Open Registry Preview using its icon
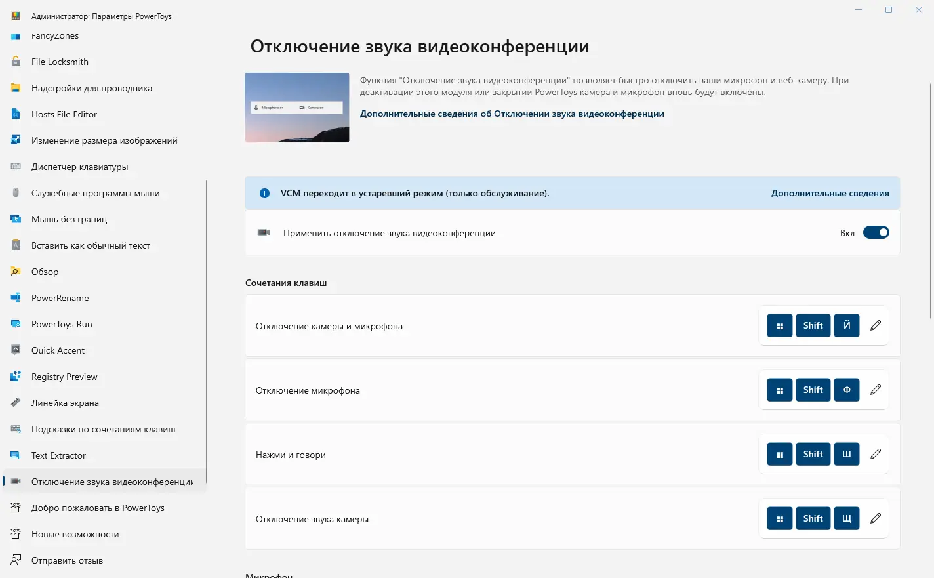 pyautogui.click(x=16, y=377)
